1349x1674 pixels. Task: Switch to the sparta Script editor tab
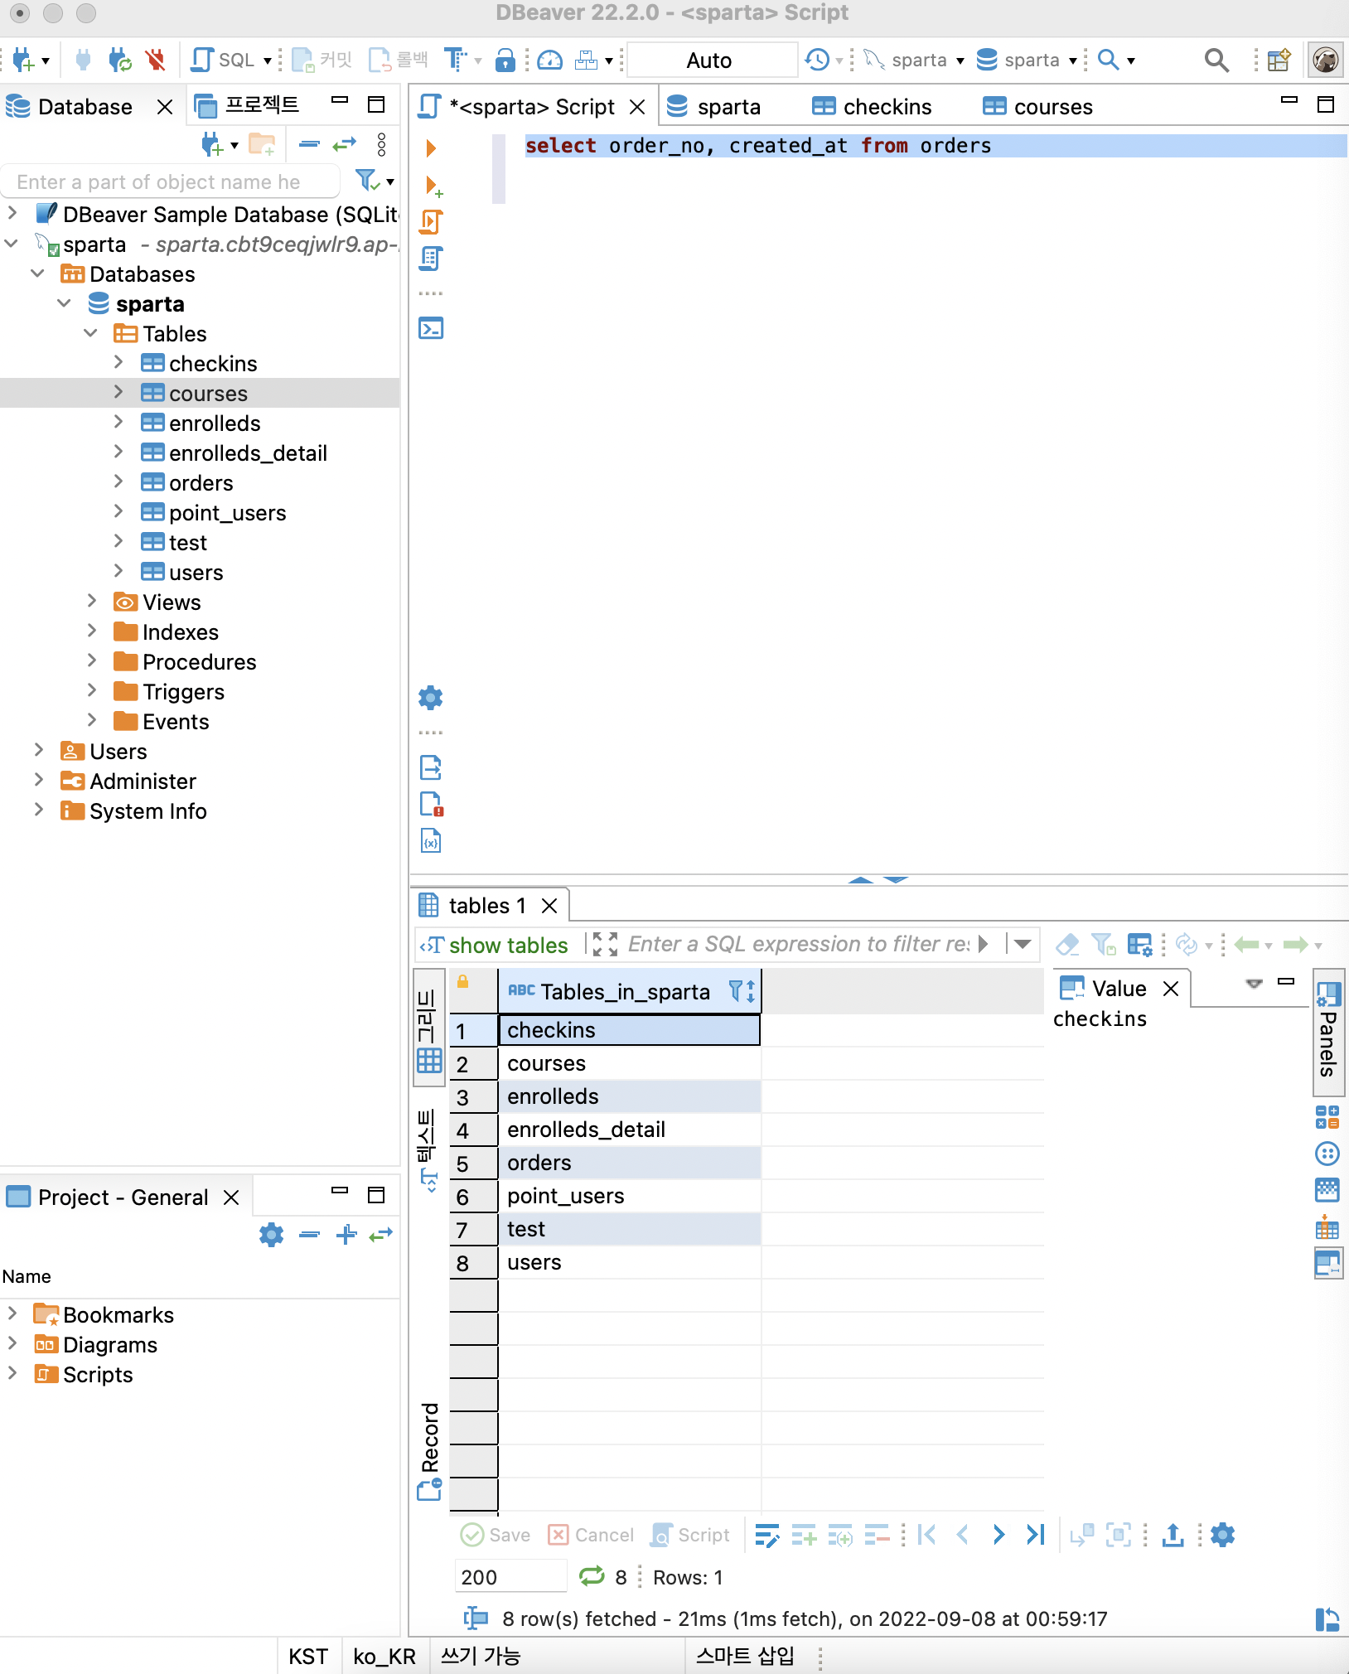tap(532, 107)
